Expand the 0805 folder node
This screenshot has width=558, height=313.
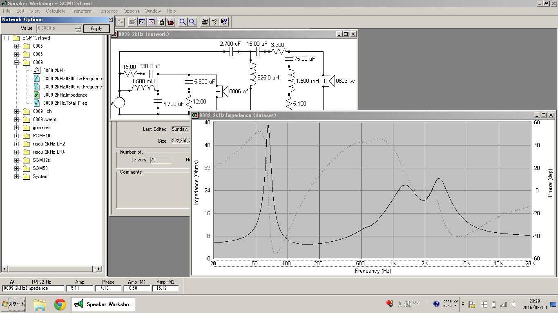pyautogui.click(x=17, y=46)
